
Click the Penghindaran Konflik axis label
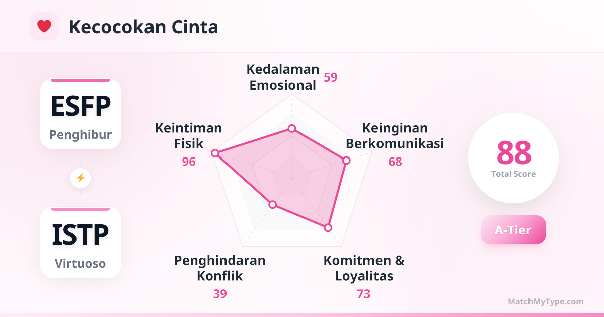click(220, 268)
